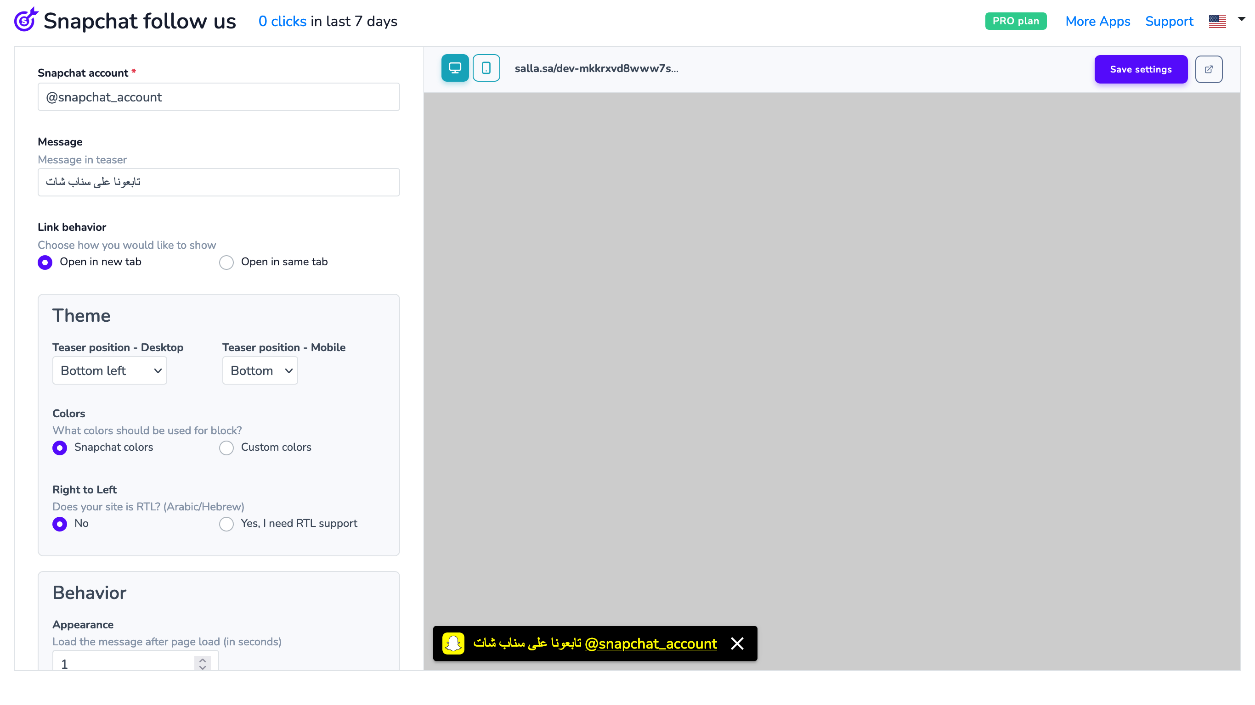Open language dropdown caret arrow
The width and height of the screenshot is (1255, 705).
click(1241, 19)
